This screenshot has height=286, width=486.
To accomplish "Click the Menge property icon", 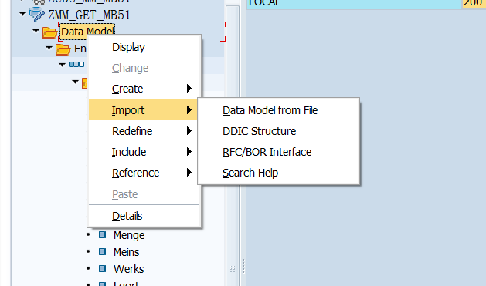I will tap(102, 235).
